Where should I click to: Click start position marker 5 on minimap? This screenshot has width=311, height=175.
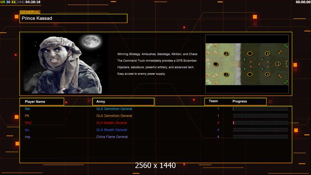click(x=268, y=53)
